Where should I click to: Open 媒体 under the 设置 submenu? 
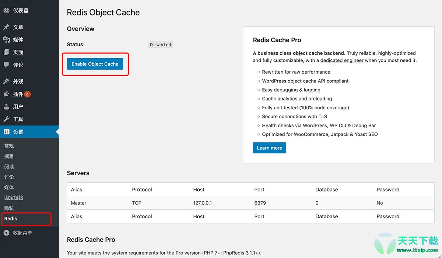click(9, 187)
